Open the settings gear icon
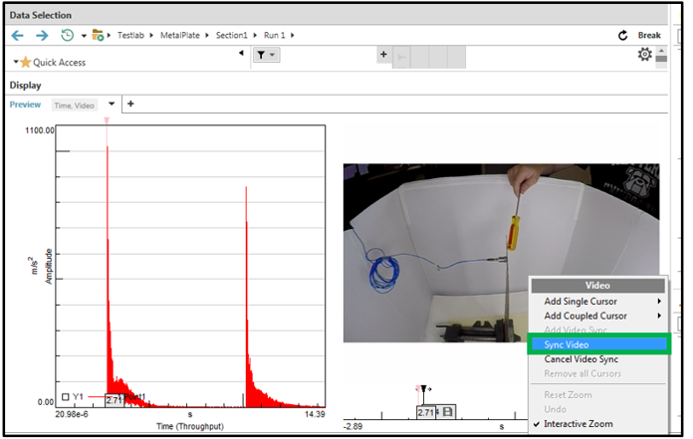Screen dimensions: 693x439 click(x=644, y=55)
